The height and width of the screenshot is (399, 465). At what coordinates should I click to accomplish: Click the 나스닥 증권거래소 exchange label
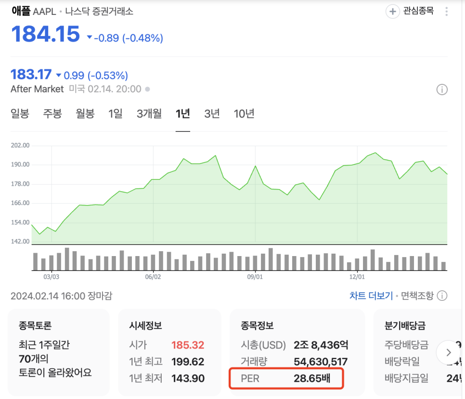click(x=99, y=11)
